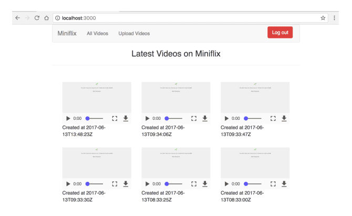Click the red Log out button

[280, 33]
